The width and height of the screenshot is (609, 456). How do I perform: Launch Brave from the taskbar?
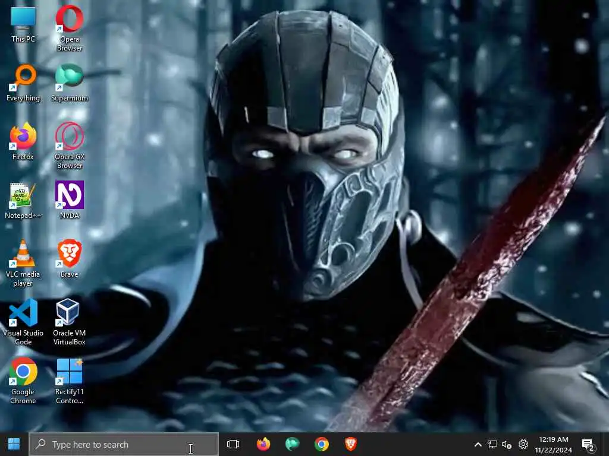point(351,444)
